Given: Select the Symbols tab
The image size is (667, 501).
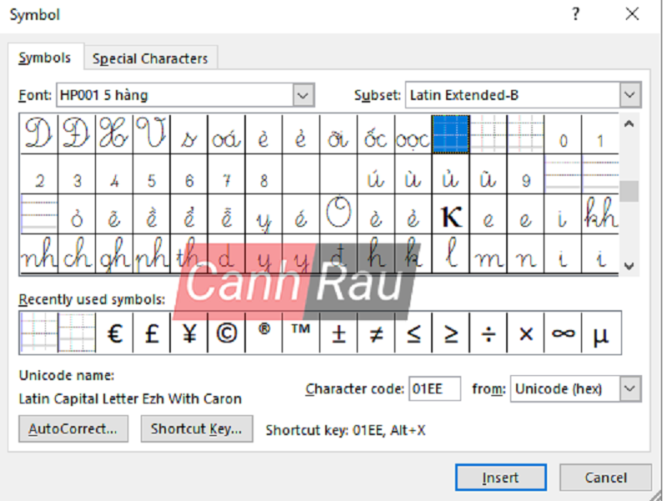Looking at the screenshot, I should 45,58.
